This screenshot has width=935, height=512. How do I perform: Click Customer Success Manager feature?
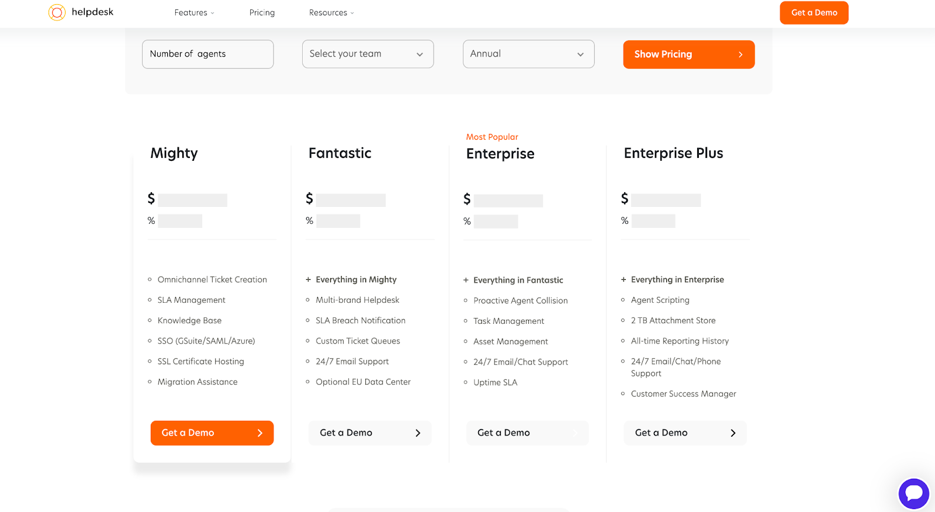pyautogui.click(x=684, y=394)
